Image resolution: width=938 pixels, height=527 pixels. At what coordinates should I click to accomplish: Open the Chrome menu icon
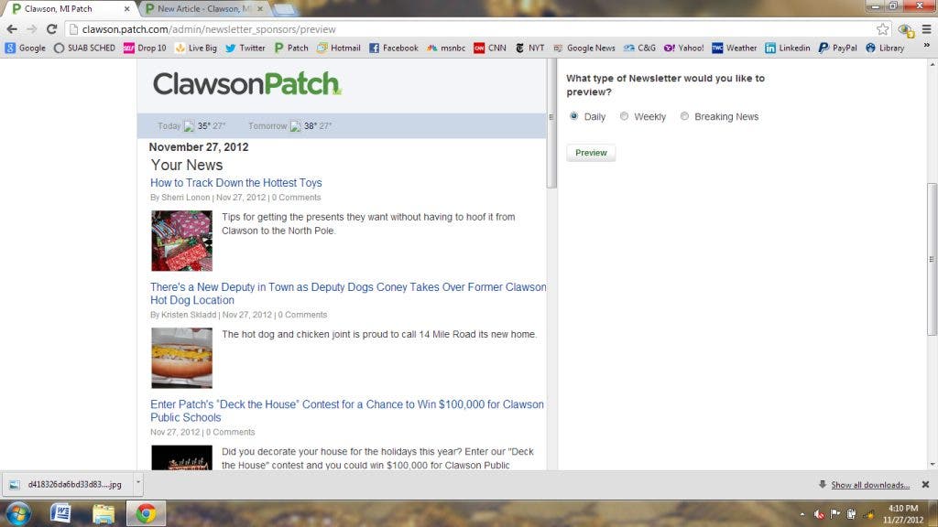coord(927,29)
